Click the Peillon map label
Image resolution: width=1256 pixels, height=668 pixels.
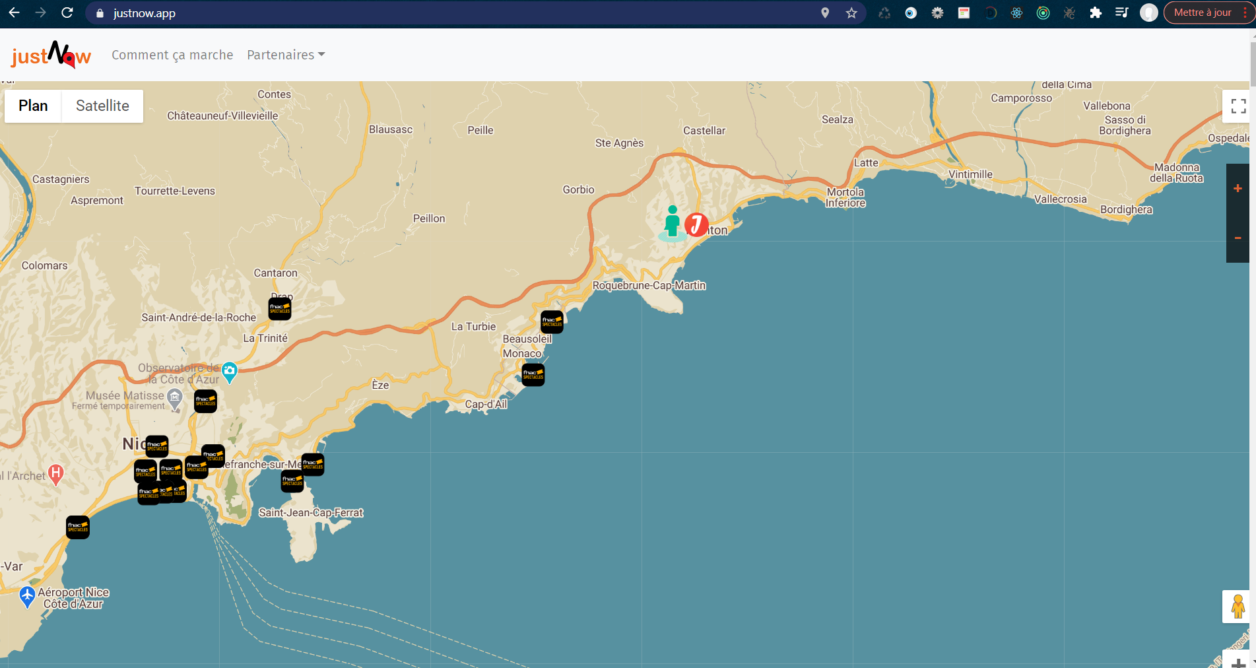(429, 218)
